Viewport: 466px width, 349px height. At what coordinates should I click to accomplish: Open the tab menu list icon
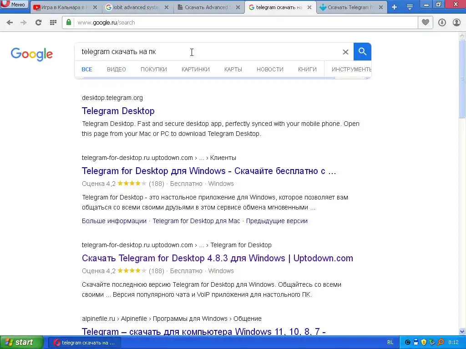click(x=410, y=7)
